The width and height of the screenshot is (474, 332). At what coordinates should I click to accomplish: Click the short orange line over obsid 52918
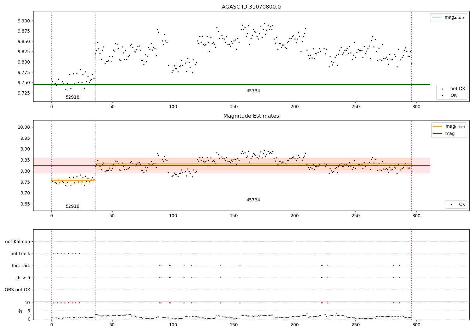(x=73, y=181)
